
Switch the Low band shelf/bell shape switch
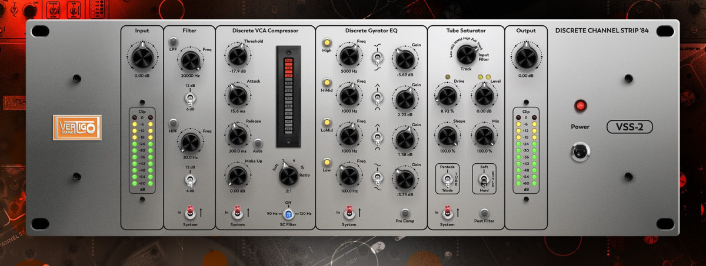pyautogui.click(x=377, y=177)
